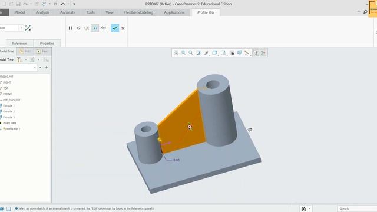Toggle the attached preview mode button
This screenshot has width=377, height=212.
tap(95, 28)
